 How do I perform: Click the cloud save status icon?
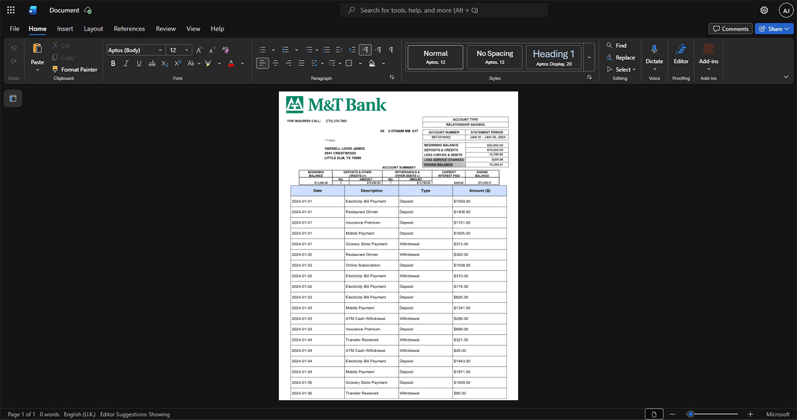point(88,10)
